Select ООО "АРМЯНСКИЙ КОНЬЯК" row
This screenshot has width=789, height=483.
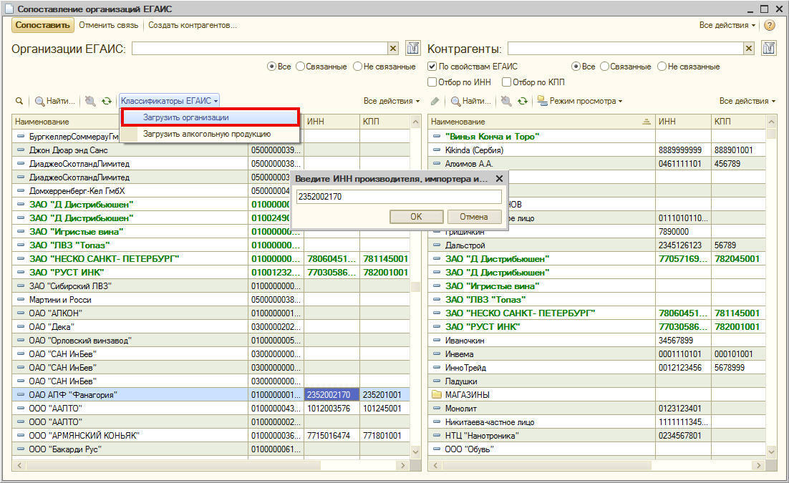(211, 435)
